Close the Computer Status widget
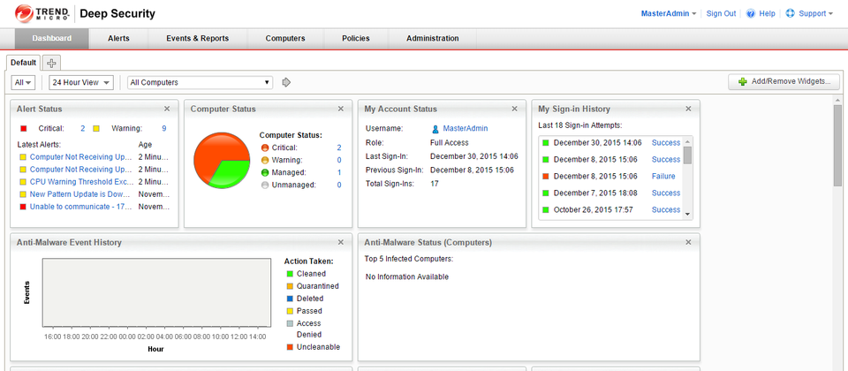This screenshot has height=371, width=848. (x=341, y=109)
